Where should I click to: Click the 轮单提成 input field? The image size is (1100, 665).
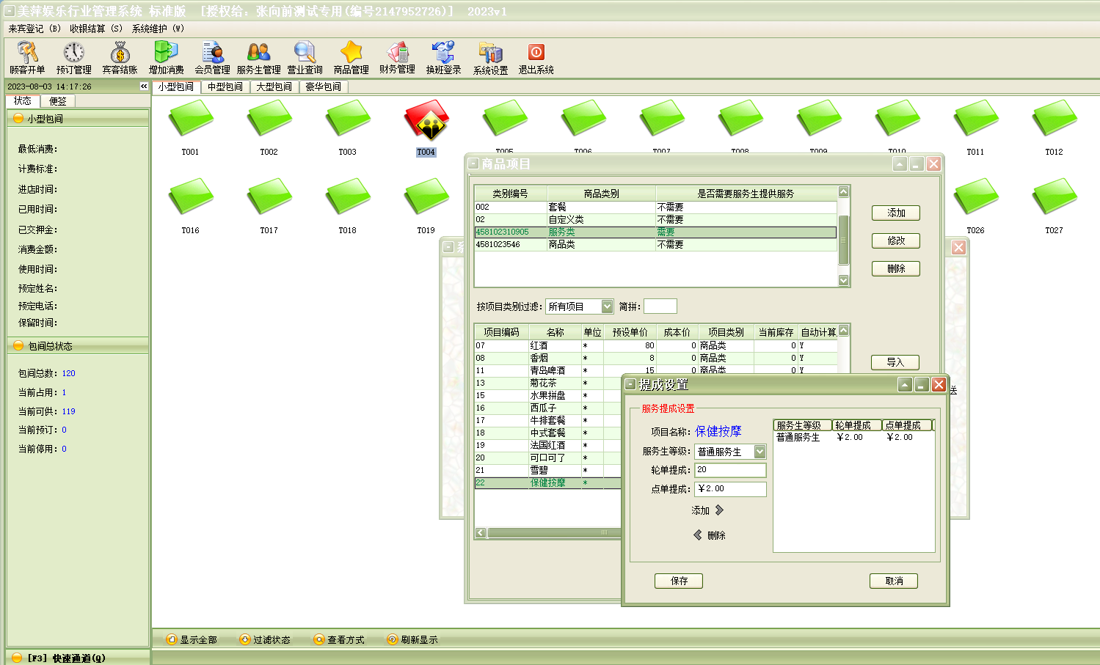click(730, 470)
